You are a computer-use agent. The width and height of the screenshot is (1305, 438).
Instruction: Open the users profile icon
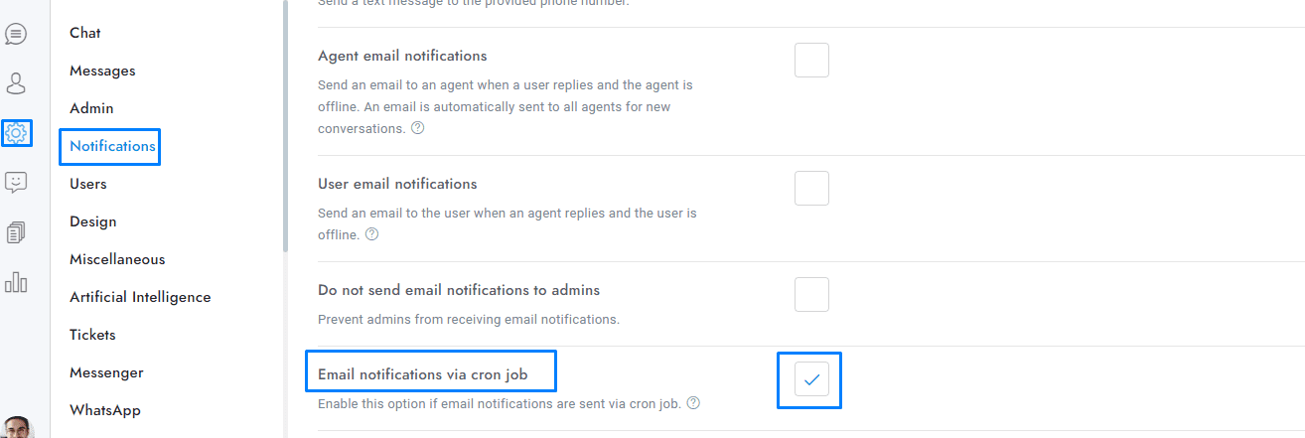16,83
